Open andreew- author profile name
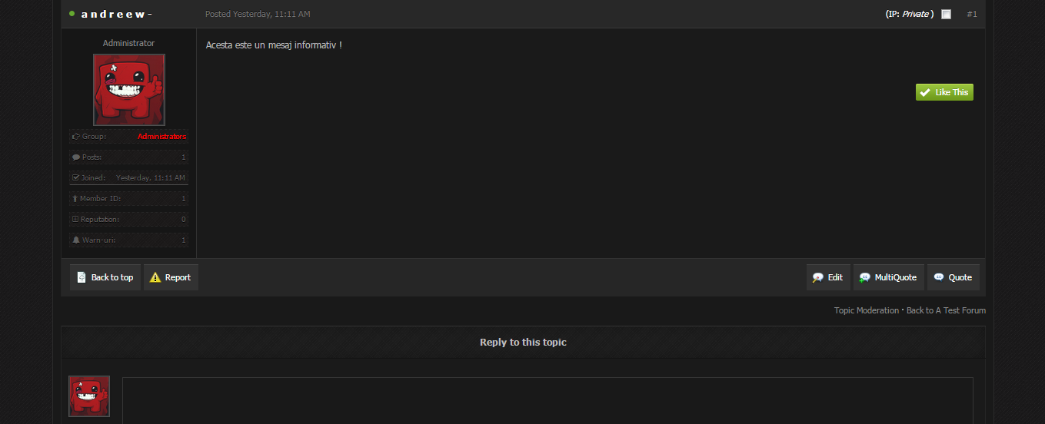1045x424 pixels. 117,14
